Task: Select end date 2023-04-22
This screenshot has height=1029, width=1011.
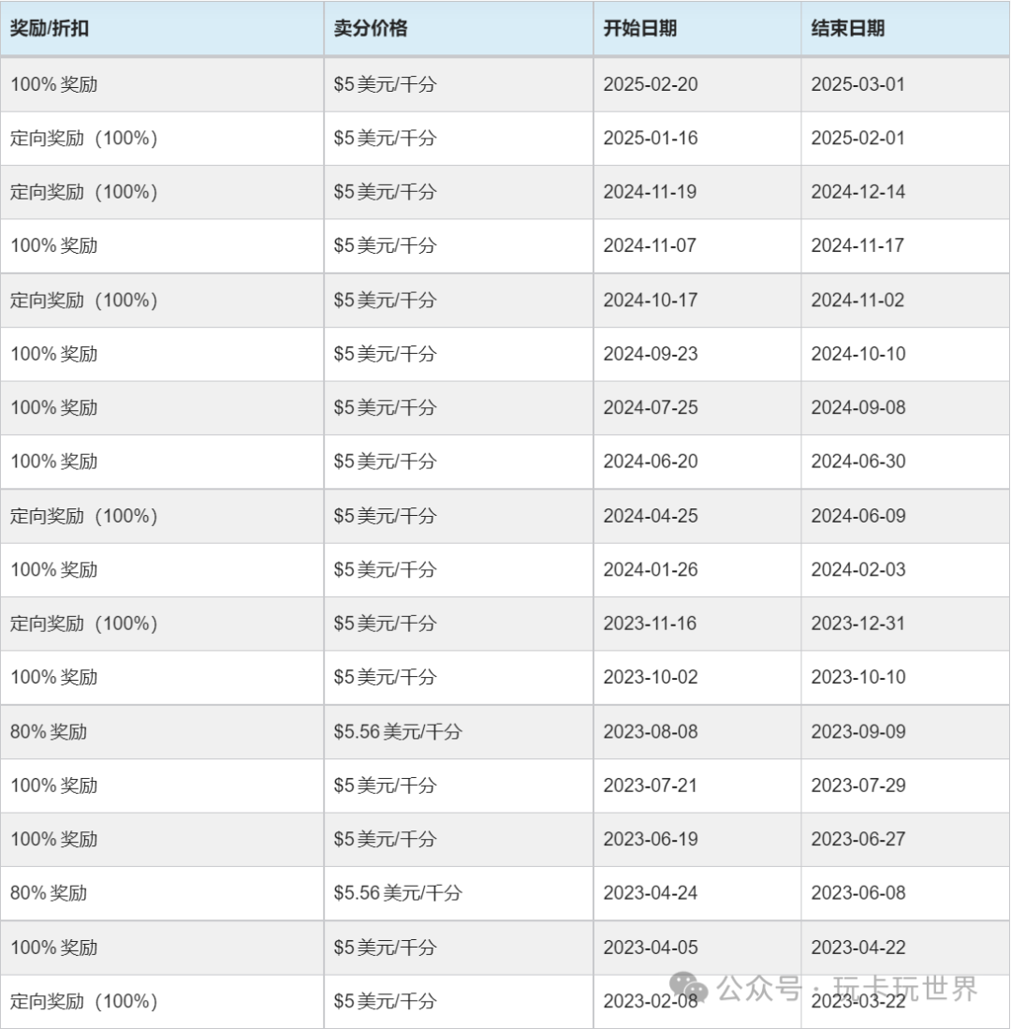Action: 858,948
